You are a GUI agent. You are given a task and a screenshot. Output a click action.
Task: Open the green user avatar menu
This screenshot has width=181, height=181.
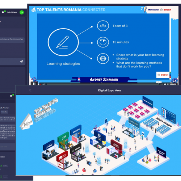click(x=22, y=12)
